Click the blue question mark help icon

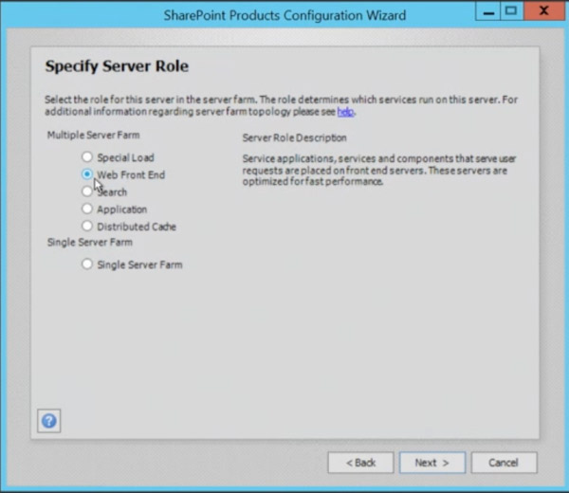[49, 421]
